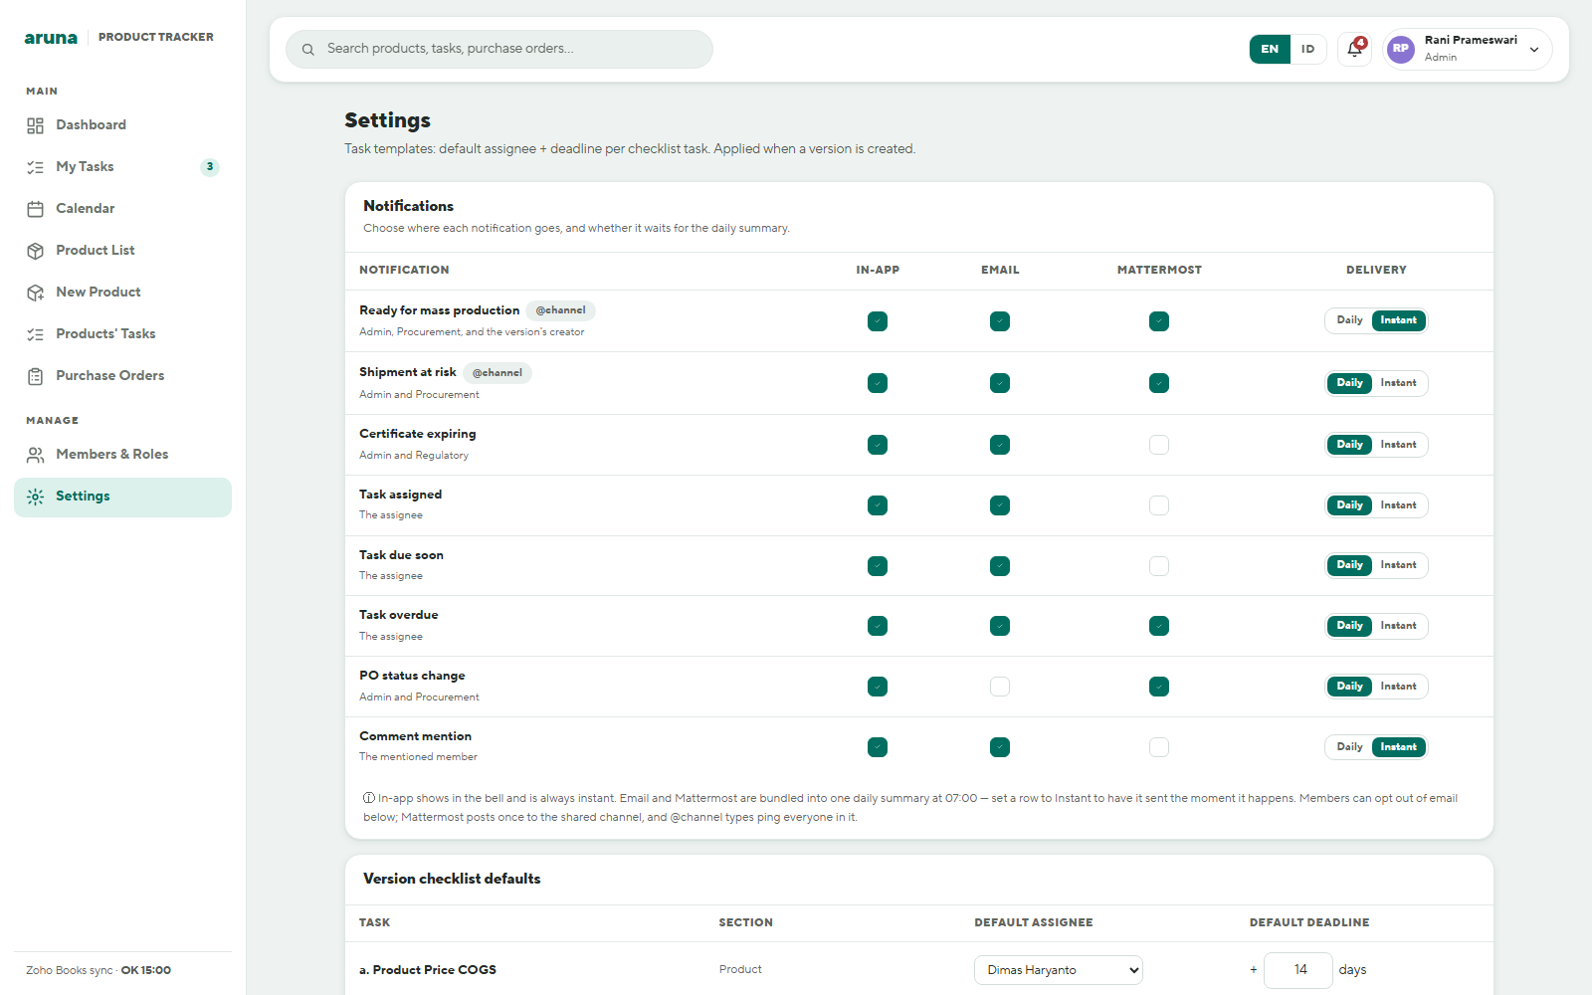Navigate to Purchase Orders

122,376
